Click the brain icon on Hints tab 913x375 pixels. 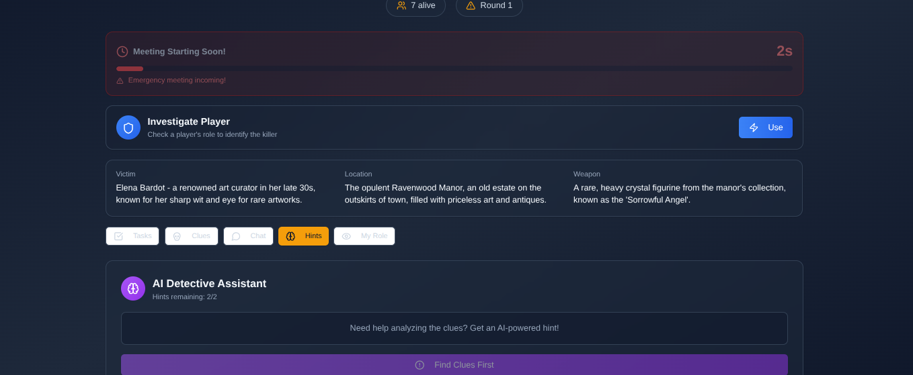[x=290, y=236]
